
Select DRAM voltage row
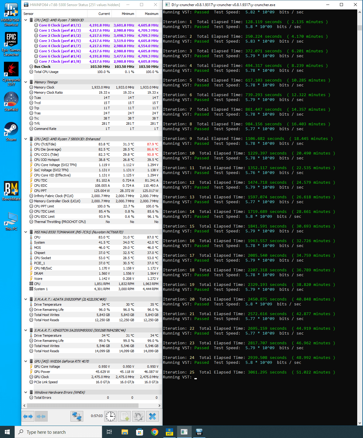pyautogui.click(x=91, y=273)
